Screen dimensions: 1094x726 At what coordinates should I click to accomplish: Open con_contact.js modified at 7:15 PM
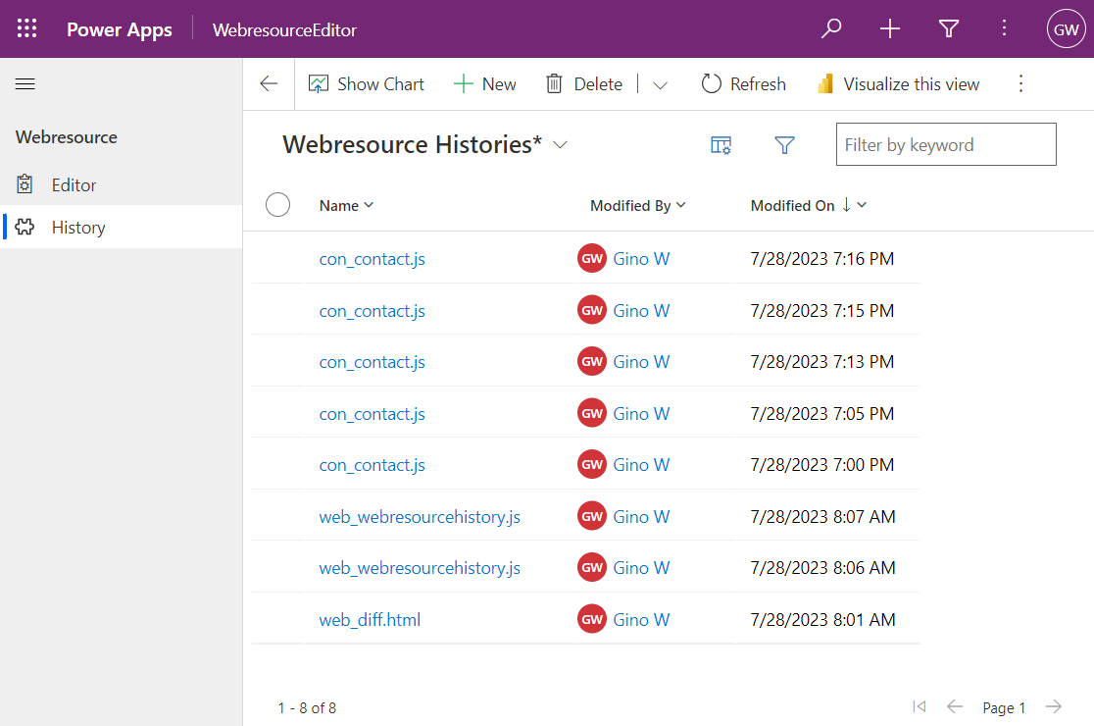pyautogui.click(x=372, y=311)
